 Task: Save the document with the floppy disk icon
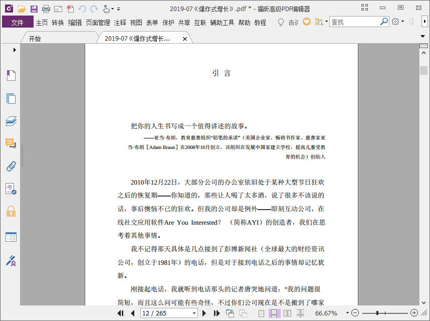tap(34, 9)
